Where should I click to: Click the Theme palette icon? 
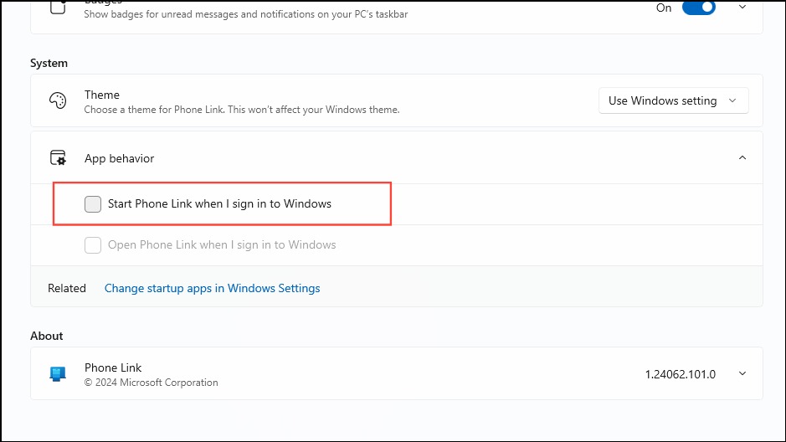(58, 100)
